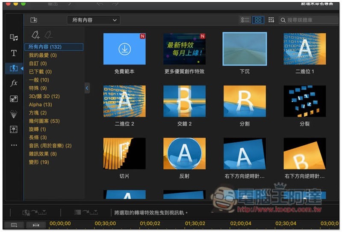The image size is (342, 232).
Task: Open the video collage room icon
Action: (14, 129)
